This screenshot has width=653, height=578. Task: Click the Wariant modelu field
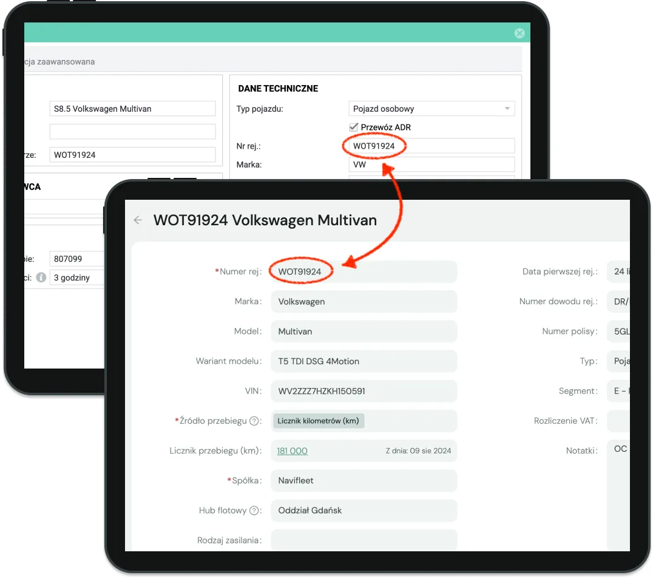[364, 361]
